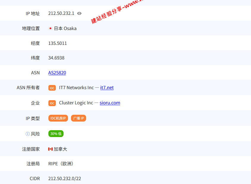Click the info icon beside 风险
The width and height of the screenshot is (251, 184).
pos(28,134)
